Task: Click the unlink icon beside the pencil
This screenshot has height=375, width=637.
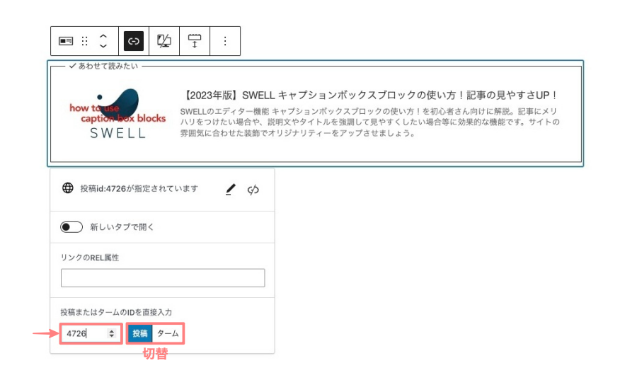Action: coord(253,190)
